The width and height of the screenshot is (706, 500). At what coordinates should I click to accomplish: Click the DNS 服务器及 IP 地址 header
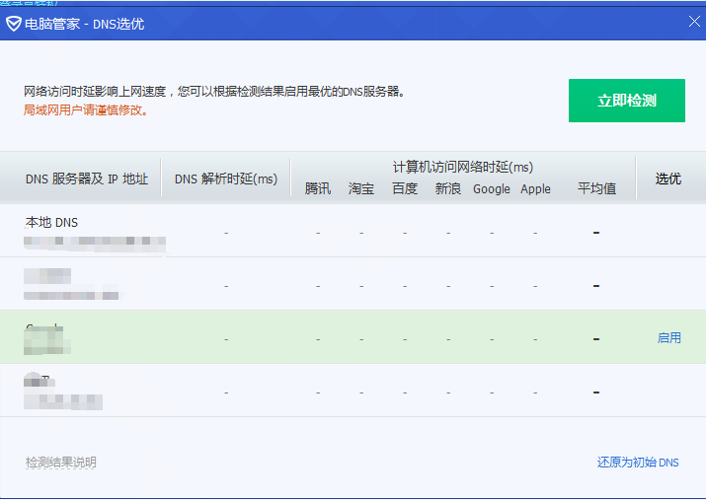pos(87,179)
